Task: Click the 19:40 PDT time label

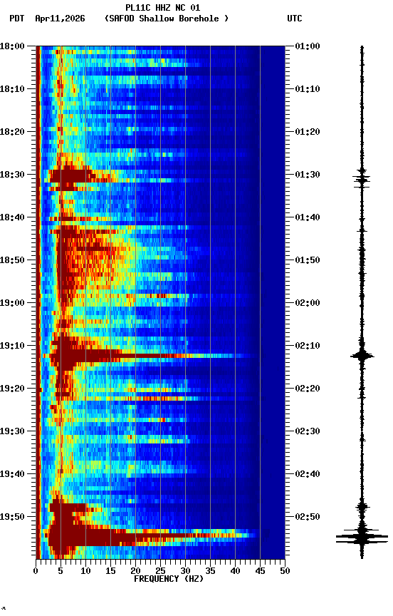Action: pyautogui.click(x=12, y=475)
